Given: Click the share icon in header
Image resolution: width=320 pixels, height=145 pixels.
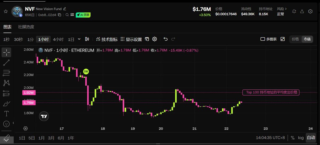Looking at the screenshot, I should point(302,11).
